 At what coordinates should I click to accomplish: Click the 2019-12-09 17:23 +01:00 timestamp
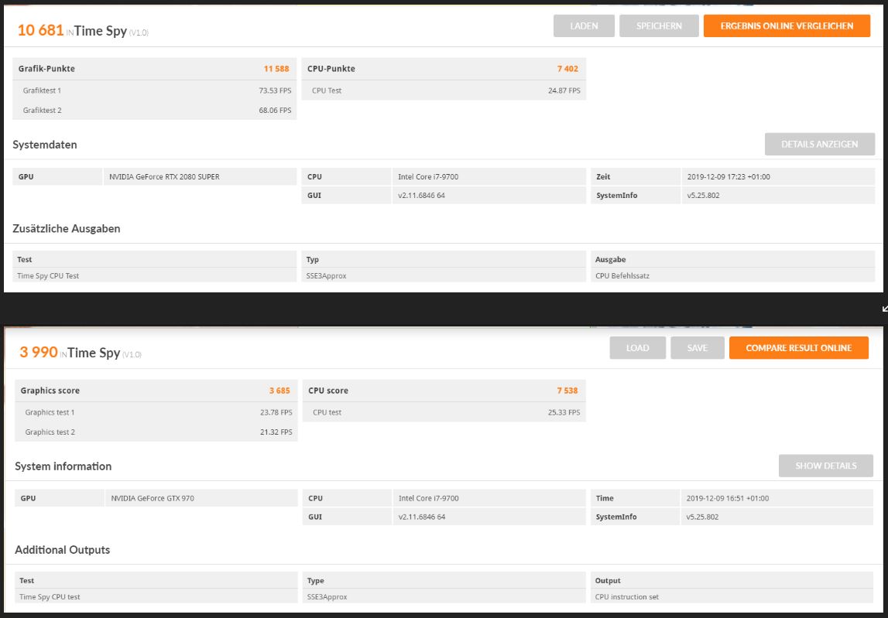point(729,176)
